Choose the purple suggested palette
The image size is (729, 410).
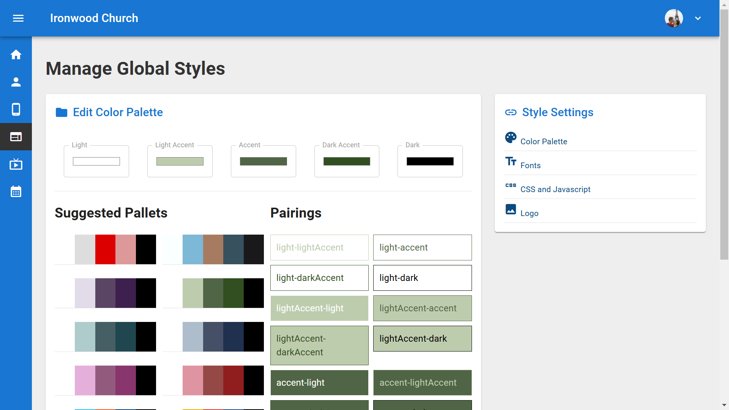pyautogui.click(x=106, y=293)
